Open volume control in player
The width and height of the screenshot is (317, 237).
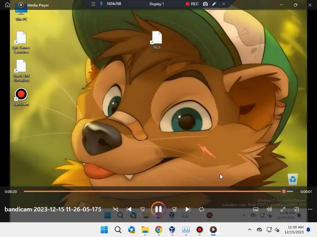click(x=269, y=209)
